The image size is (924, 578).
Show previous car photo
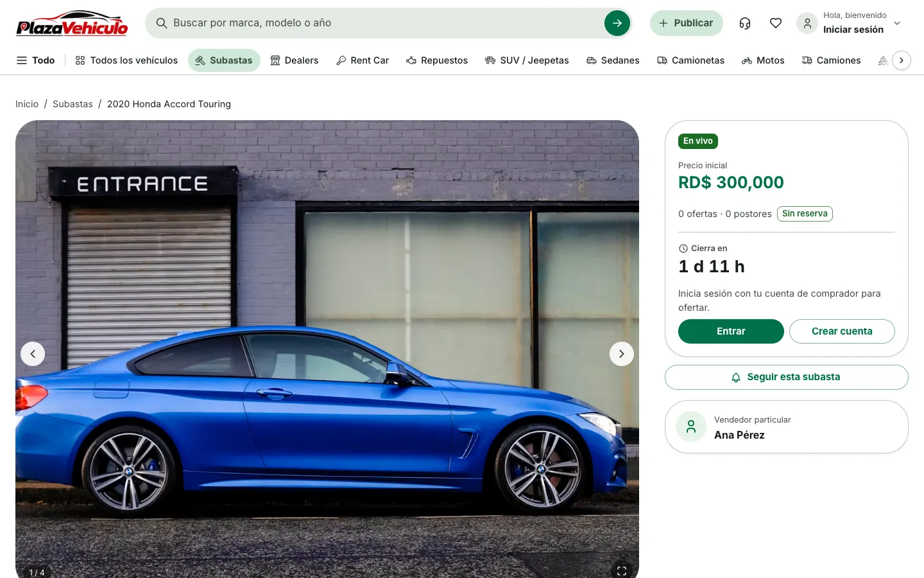[x=33, y=354]
